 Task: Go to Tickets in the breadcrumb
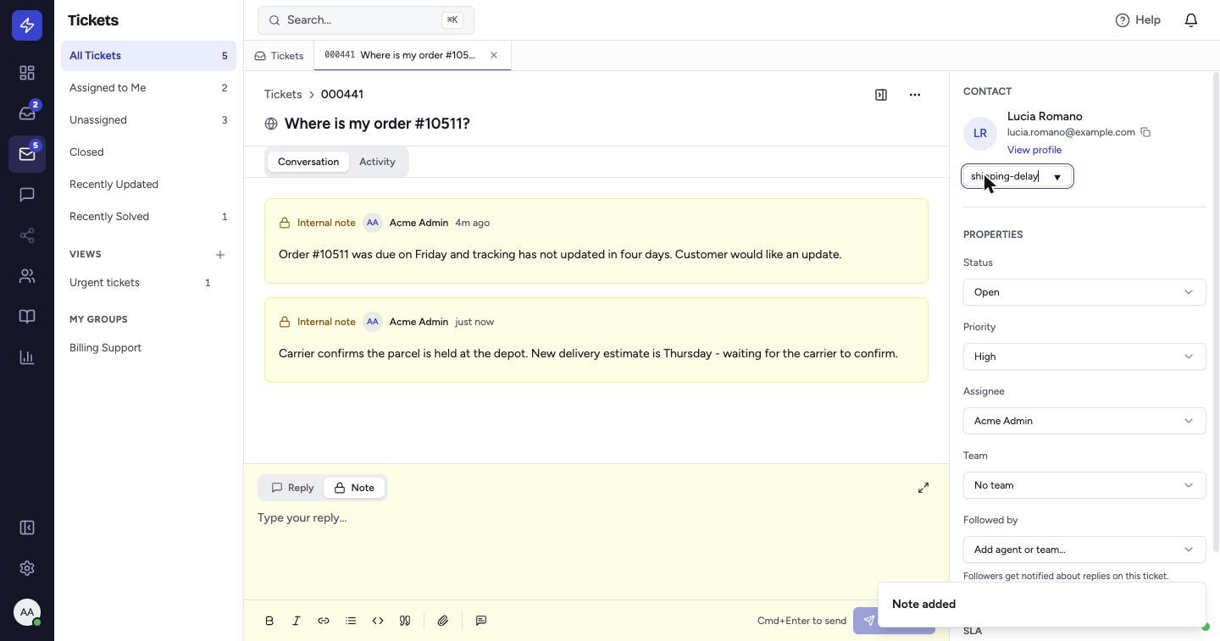[283, 94]
